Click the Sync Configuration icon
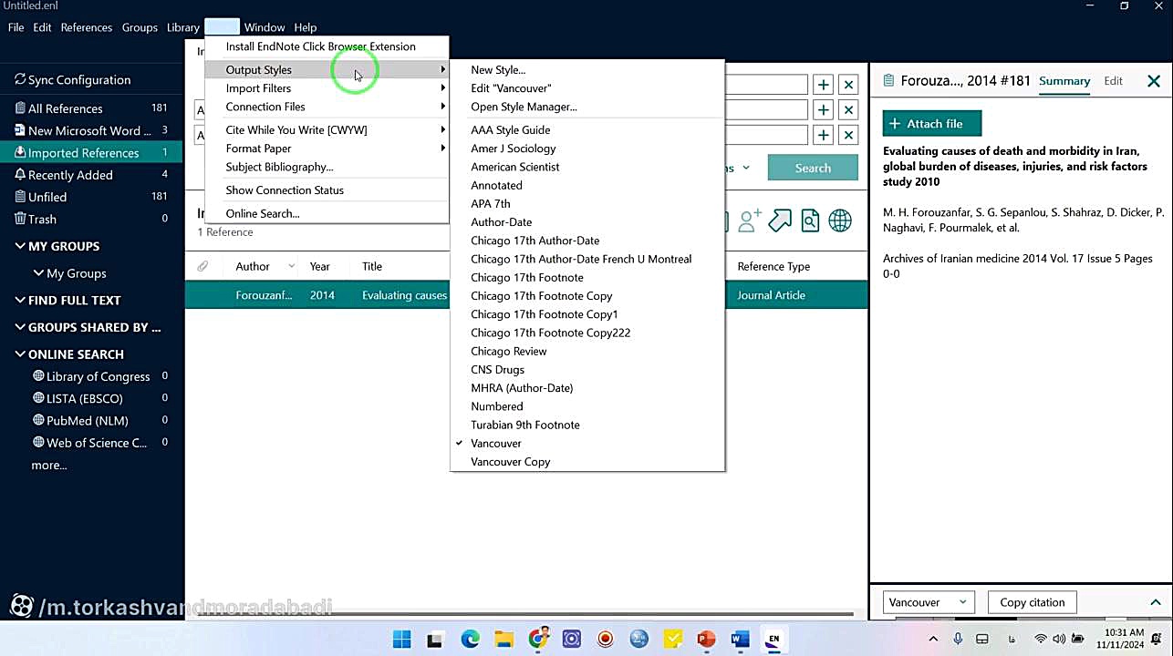The image size is (1173, 656). click(20, 80)
